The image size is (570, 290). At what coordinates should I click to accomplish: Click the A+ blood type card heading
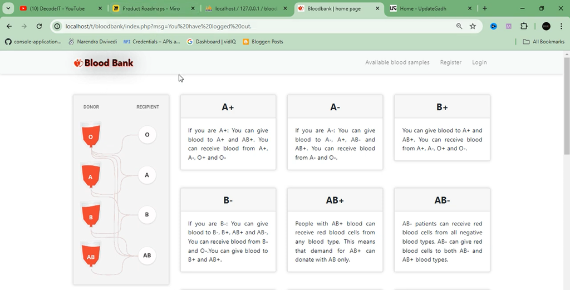click(228, 107)
